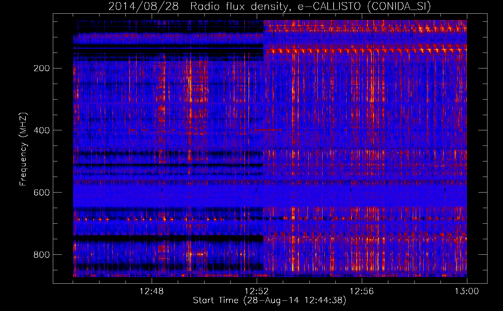
Task: Click the 200 frequency tick label
Action: coord(42,68)
